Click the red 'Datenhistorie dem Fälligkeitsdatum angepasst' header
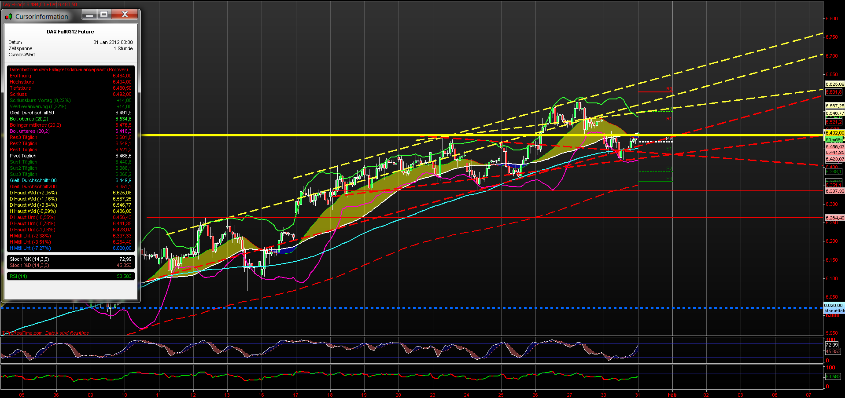Screen dimensions: 845x398 (68, 69)
